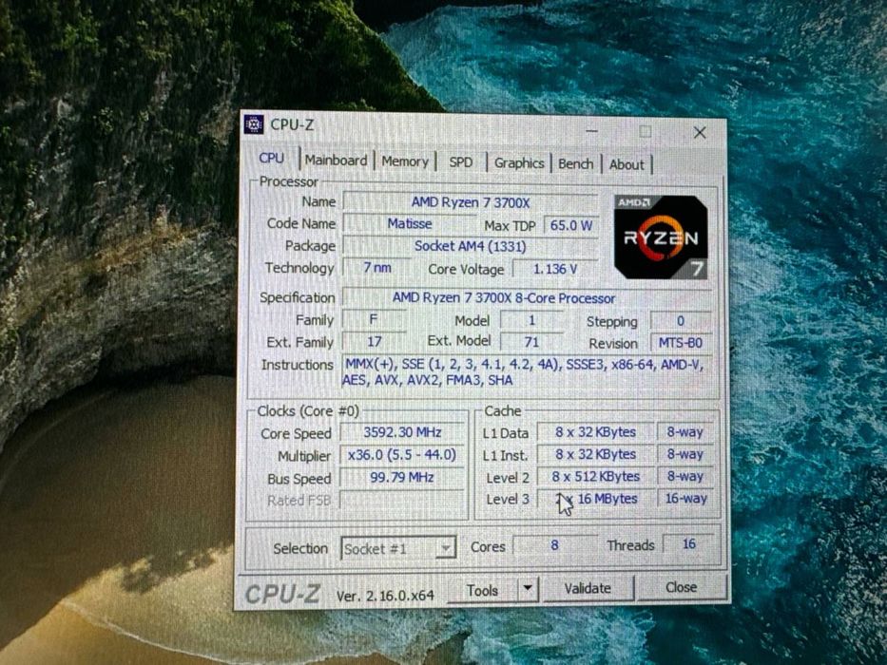The width and height of the screenshot is (887, 665).
Task: Click the Technology value 7 nm
Action: point(376,268)
